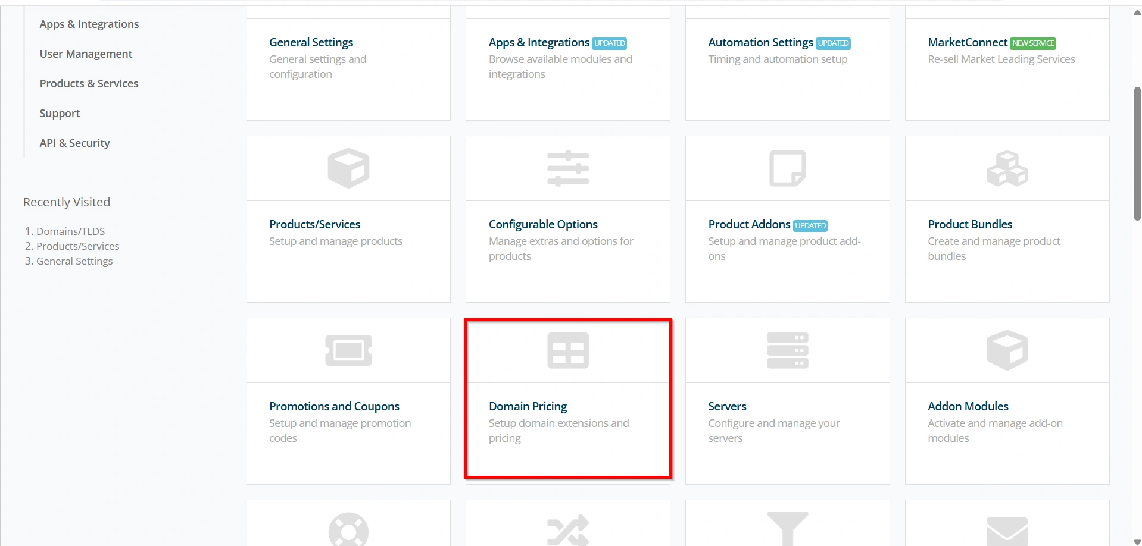Click the page scrollbar thumb

pos(1137,153)
